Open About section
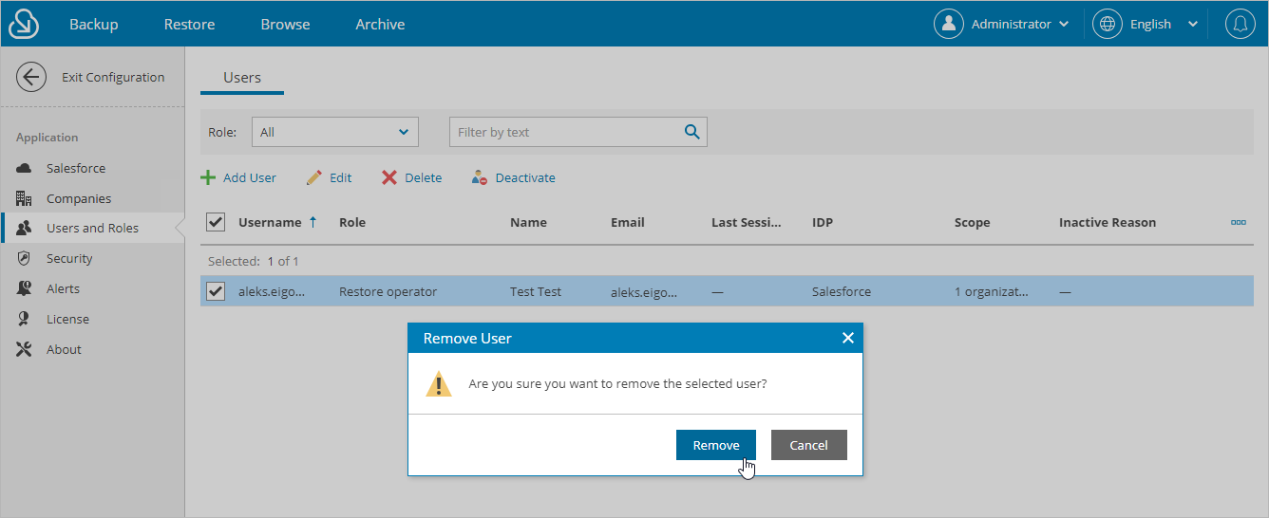The height and width of the screenshot is (518, 1269). coord(64,349)
